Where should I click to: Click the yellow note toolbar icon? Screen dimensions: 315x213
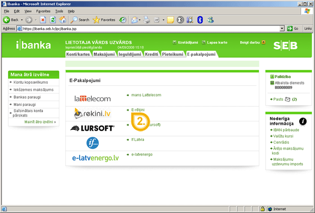171,20
